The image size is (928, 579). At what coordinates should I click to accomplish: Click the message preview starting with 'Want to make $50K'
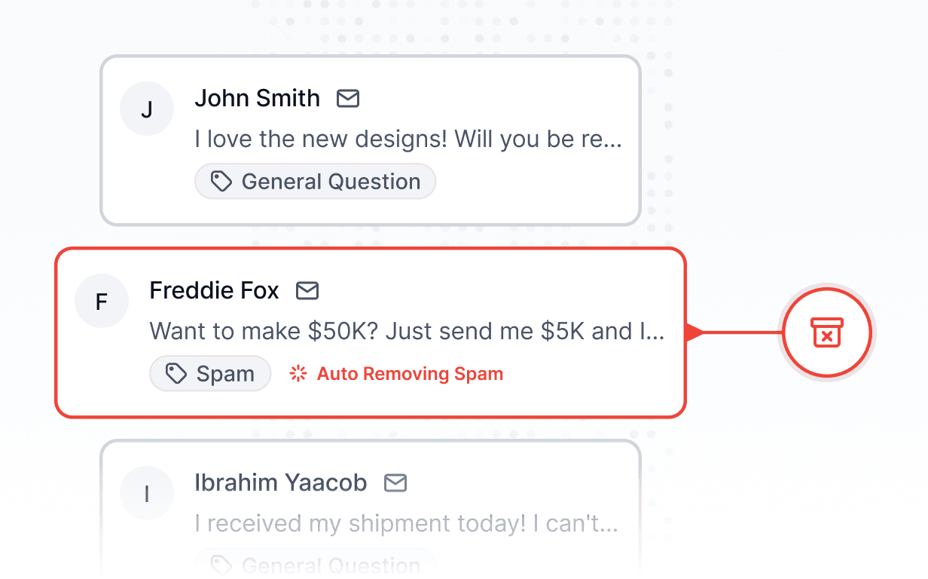point(407,331)
